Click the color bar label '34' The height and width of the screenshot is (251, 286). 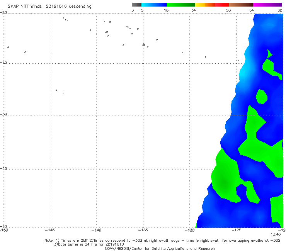pos(194,10)
